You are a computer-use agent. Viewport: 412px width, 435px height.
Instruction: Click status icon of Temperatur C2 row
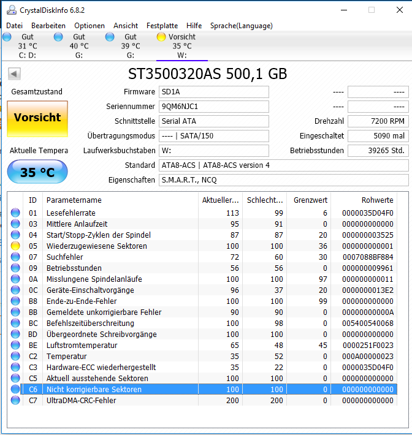15,356
